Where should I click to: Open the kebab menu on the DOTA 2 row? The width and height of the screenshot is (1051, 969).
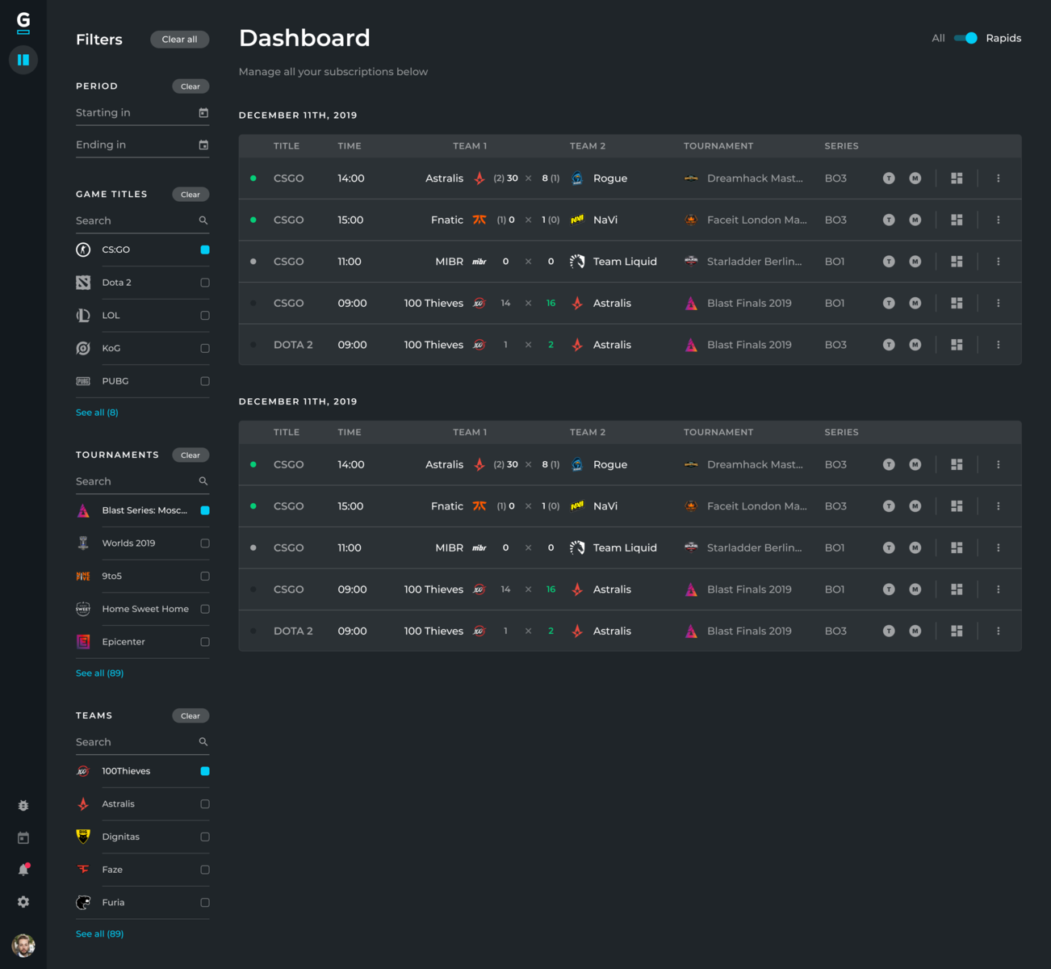pos(999,344)
